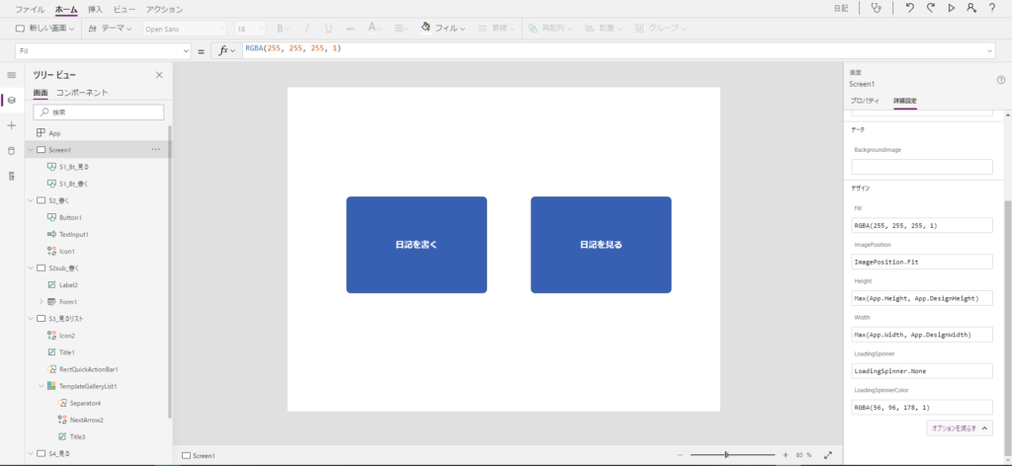Click the Undo arrow icon
The height and width of the screenshot is (466, 1012).
(x=909, y=8)
